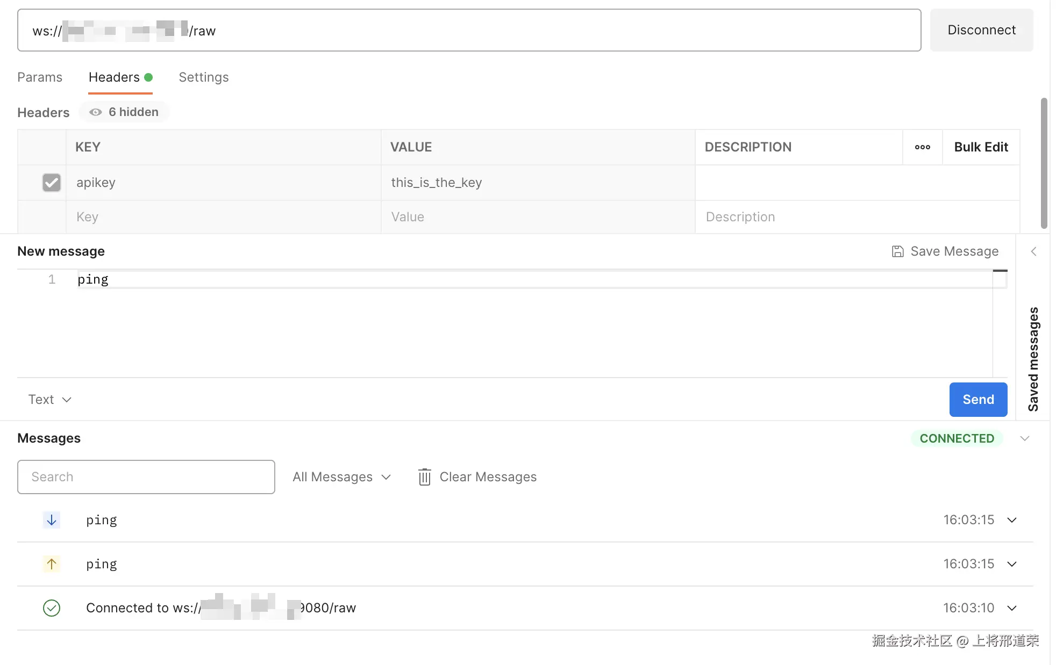
Task: Open the All Messages filter dropdown
Action: (341, 477)
